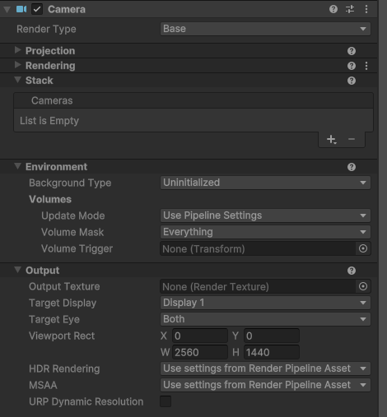The height and width of the screenshot is (417, 387).
Task: Remove camera from Stack with minus button
Action: [352, 139]
